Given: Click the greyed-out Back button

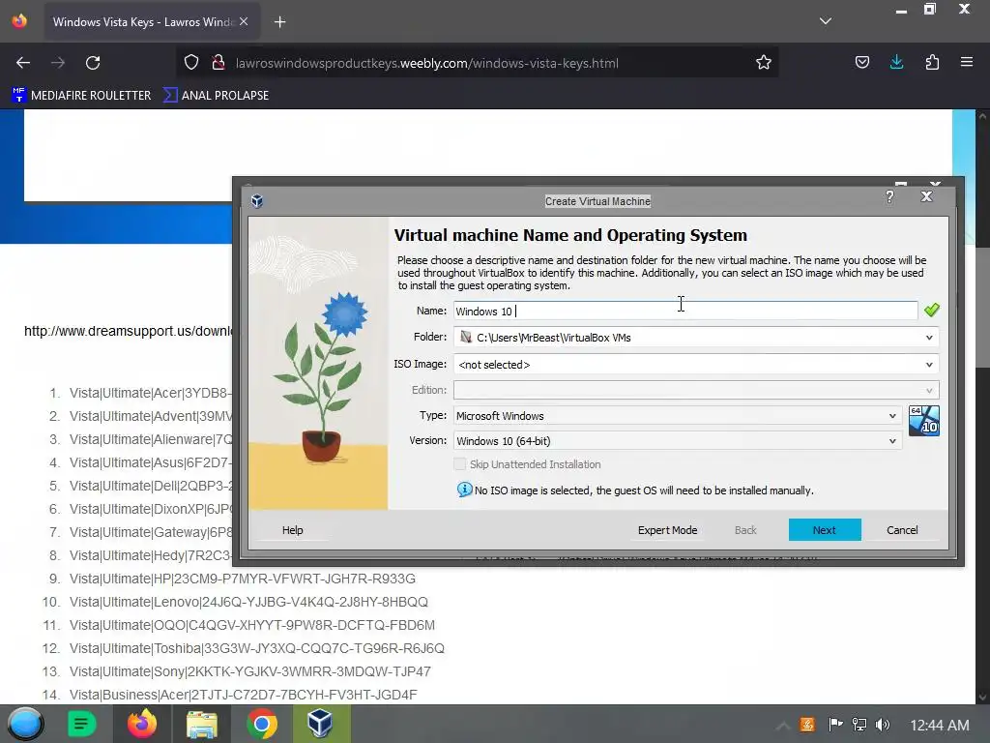Looking at the screenshot, I should point(745,530).
